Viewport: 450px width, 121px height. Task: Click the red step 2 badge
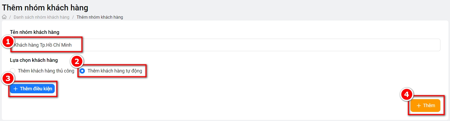(x=77, y=62)
